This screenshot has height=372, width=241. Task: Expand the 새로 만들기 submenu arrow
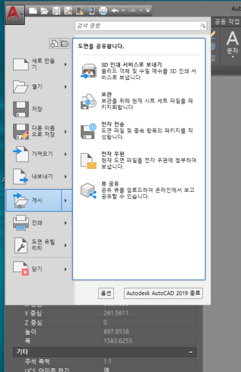(x=65, y=64)
